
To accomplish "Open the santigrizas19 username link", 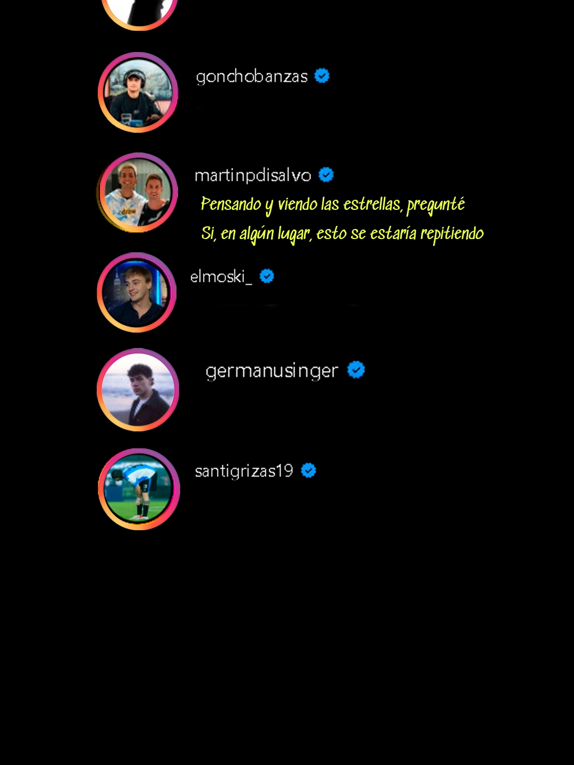I will (244, 471).
